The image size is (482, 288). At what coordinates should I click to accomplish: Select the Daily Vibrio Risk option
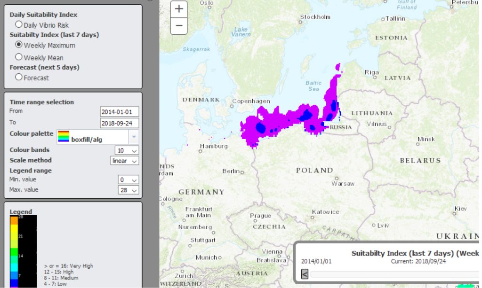19,24
